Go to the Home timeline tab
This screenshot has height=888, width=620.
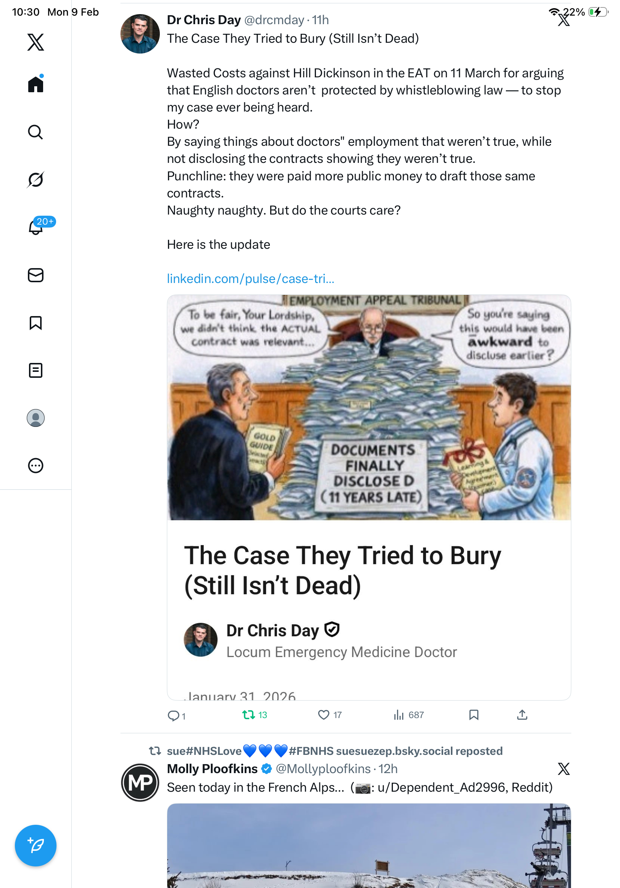click(36, 84)
